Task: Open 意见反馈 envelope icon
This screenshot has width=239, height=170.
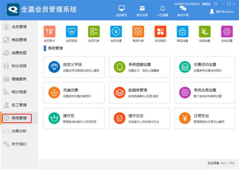Action: (x=142, y=8)
